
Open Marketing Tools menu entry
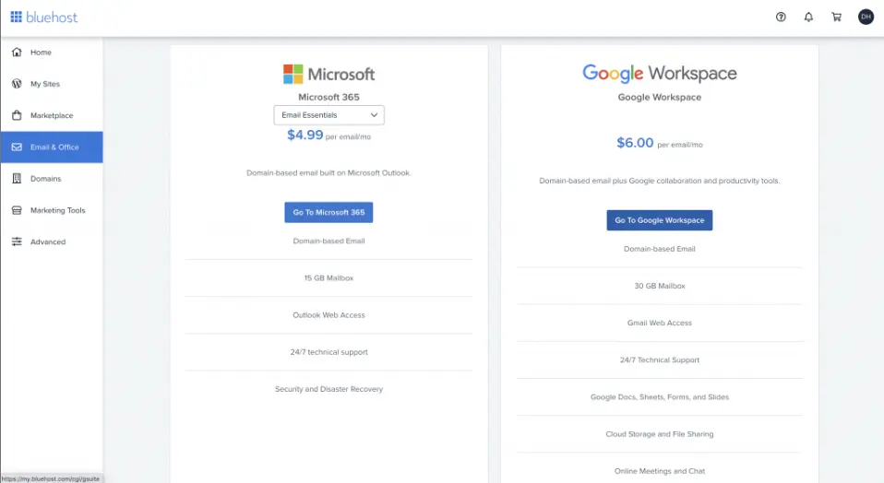(x=57, y=210)
